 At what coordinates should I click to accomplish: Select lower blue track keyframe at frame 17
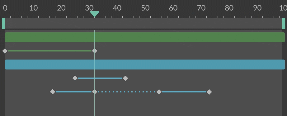click(53, 92)
